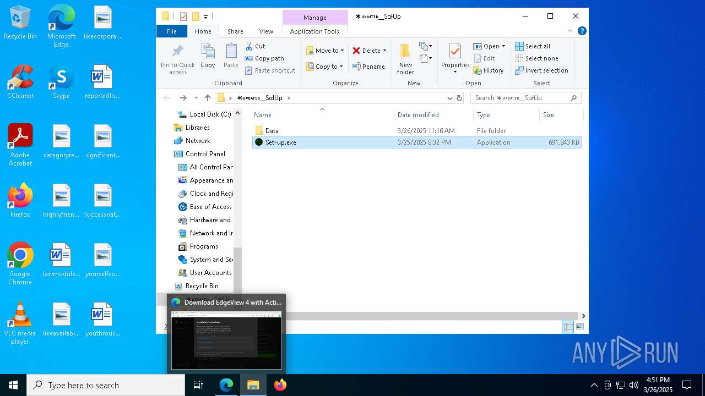This screenshot has width=705, height=396.
Task: Click Pin to Quick access icon
Action: click(177, 59)
